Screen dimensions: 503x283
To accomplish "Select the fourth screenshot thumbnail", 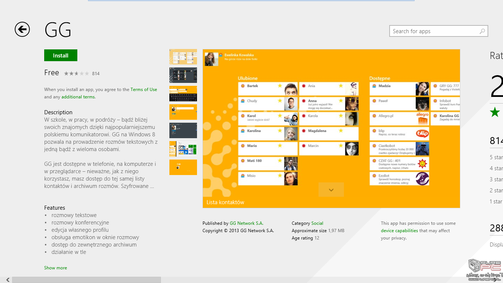I will (183, 112).
